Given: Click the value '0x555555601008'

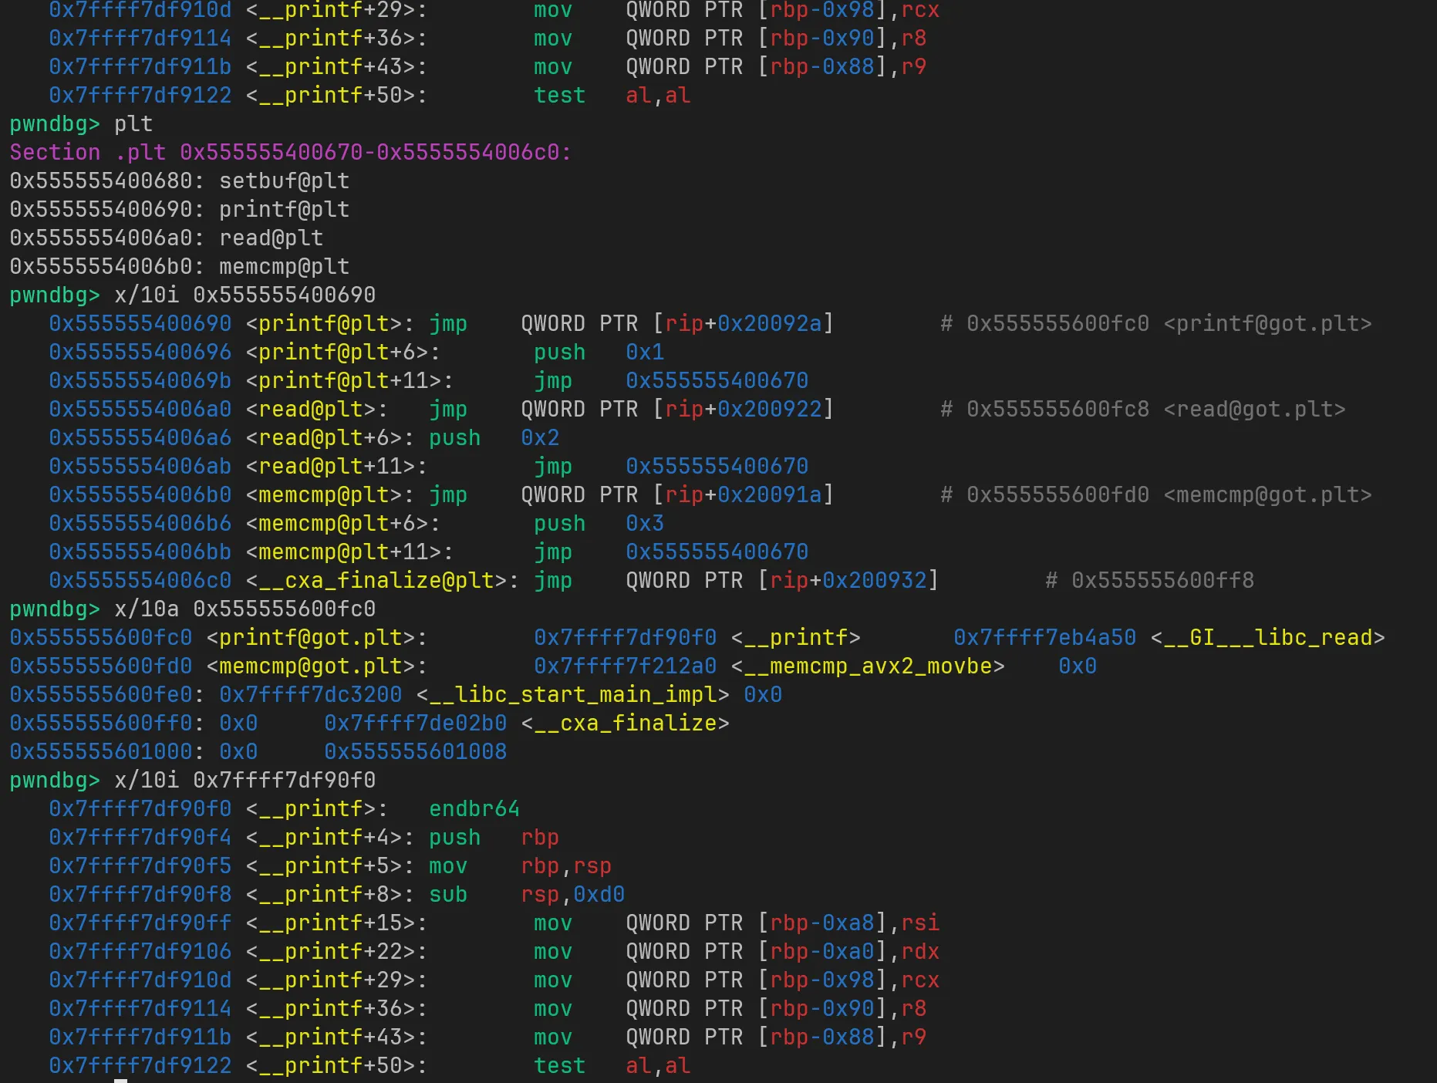Looking at the screenshot, I should pos(415,752).
